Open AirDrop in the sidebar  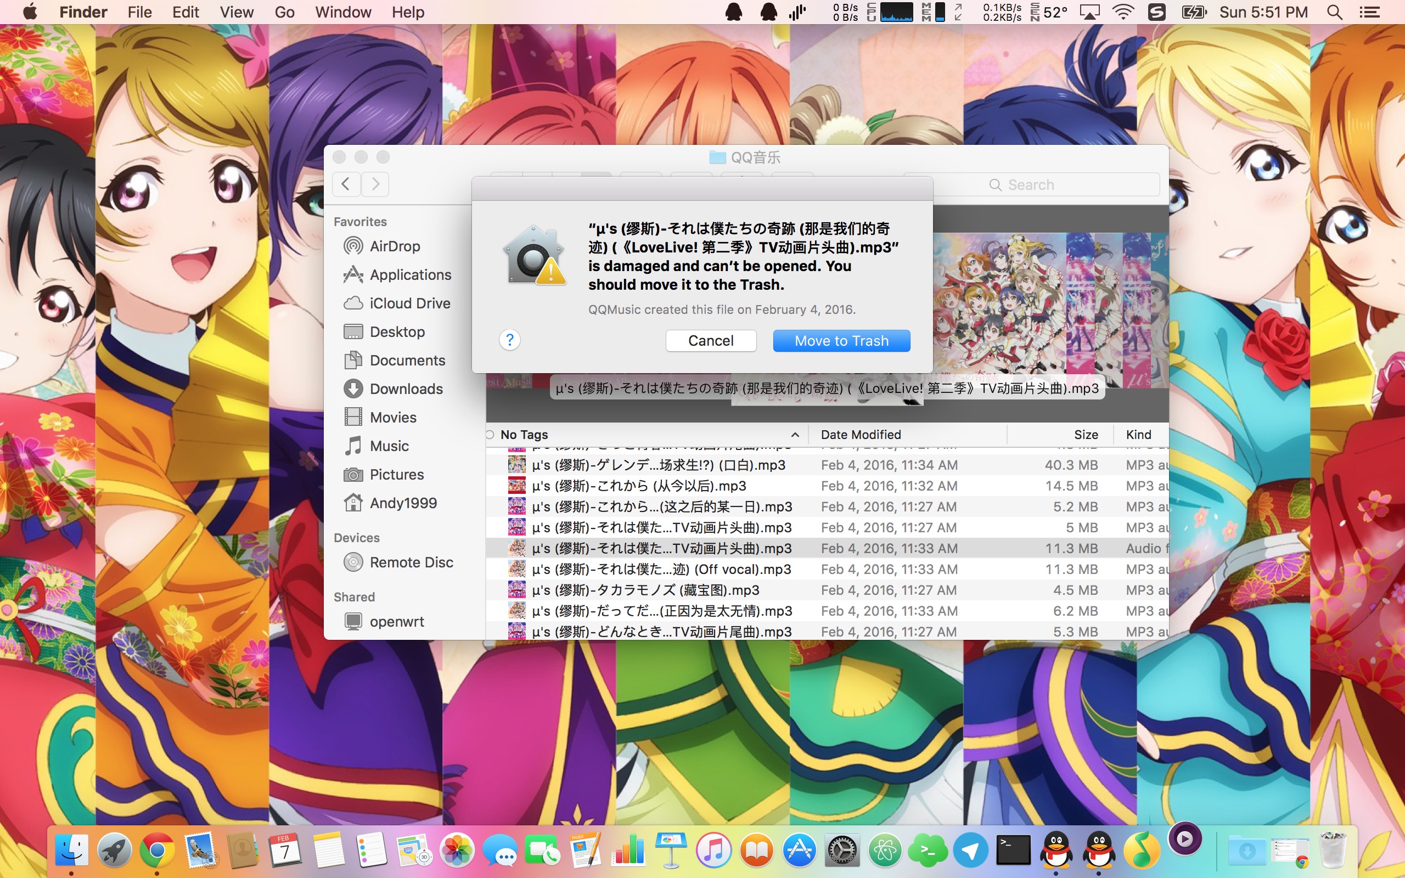394,246
